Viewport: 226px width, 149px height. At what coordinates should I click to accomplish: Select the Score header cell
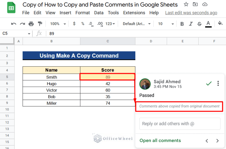(x=108, y=70)
